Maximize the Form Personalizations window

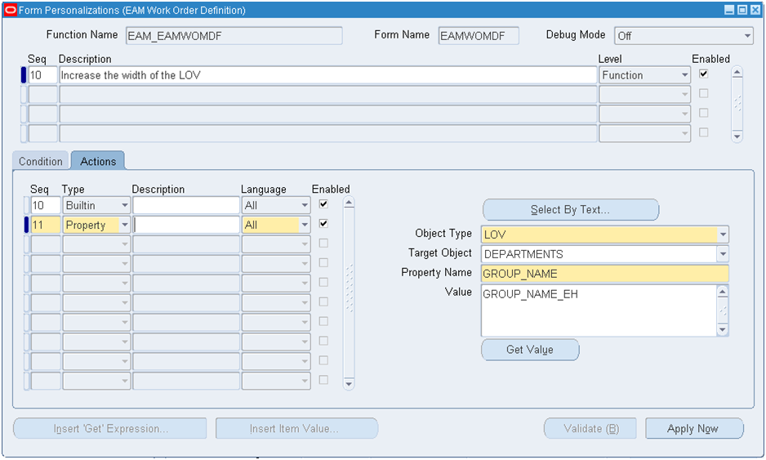pos(742,11)
